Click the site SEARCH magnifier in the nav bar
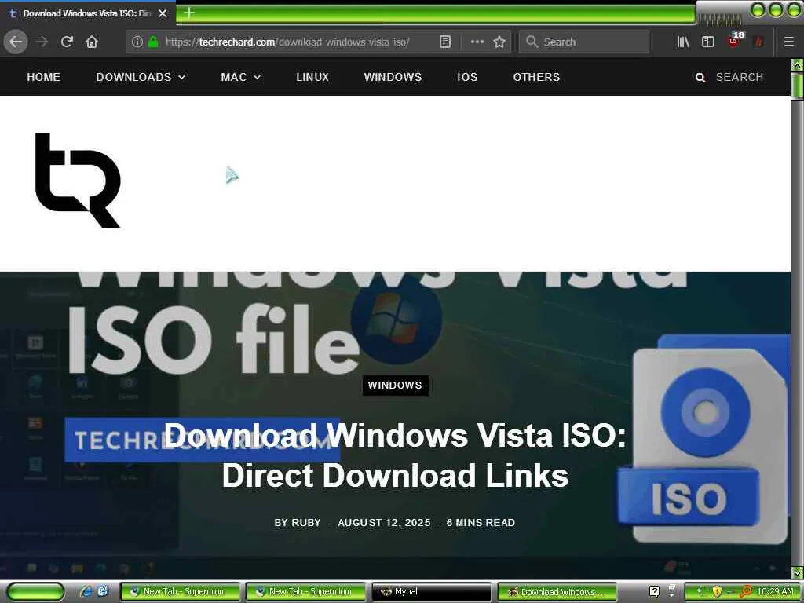The height and width of the screenshot is (603, 804). (700, 78)
